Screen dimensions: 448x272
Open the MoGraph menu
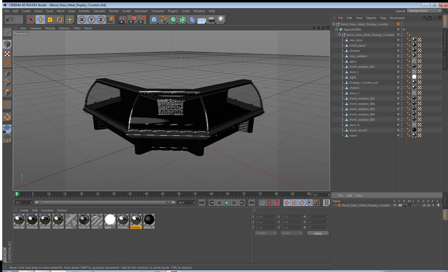[141, 11]
